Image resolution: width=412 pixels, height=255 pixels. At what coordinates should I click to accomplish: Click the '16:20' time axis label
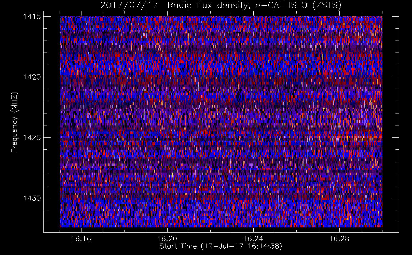(x=167, y=239)
